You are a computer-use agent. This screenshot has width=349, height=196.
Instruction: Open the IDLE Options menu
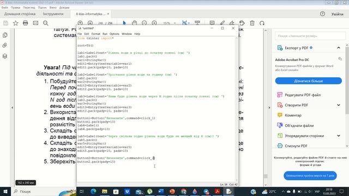(115, 34)
